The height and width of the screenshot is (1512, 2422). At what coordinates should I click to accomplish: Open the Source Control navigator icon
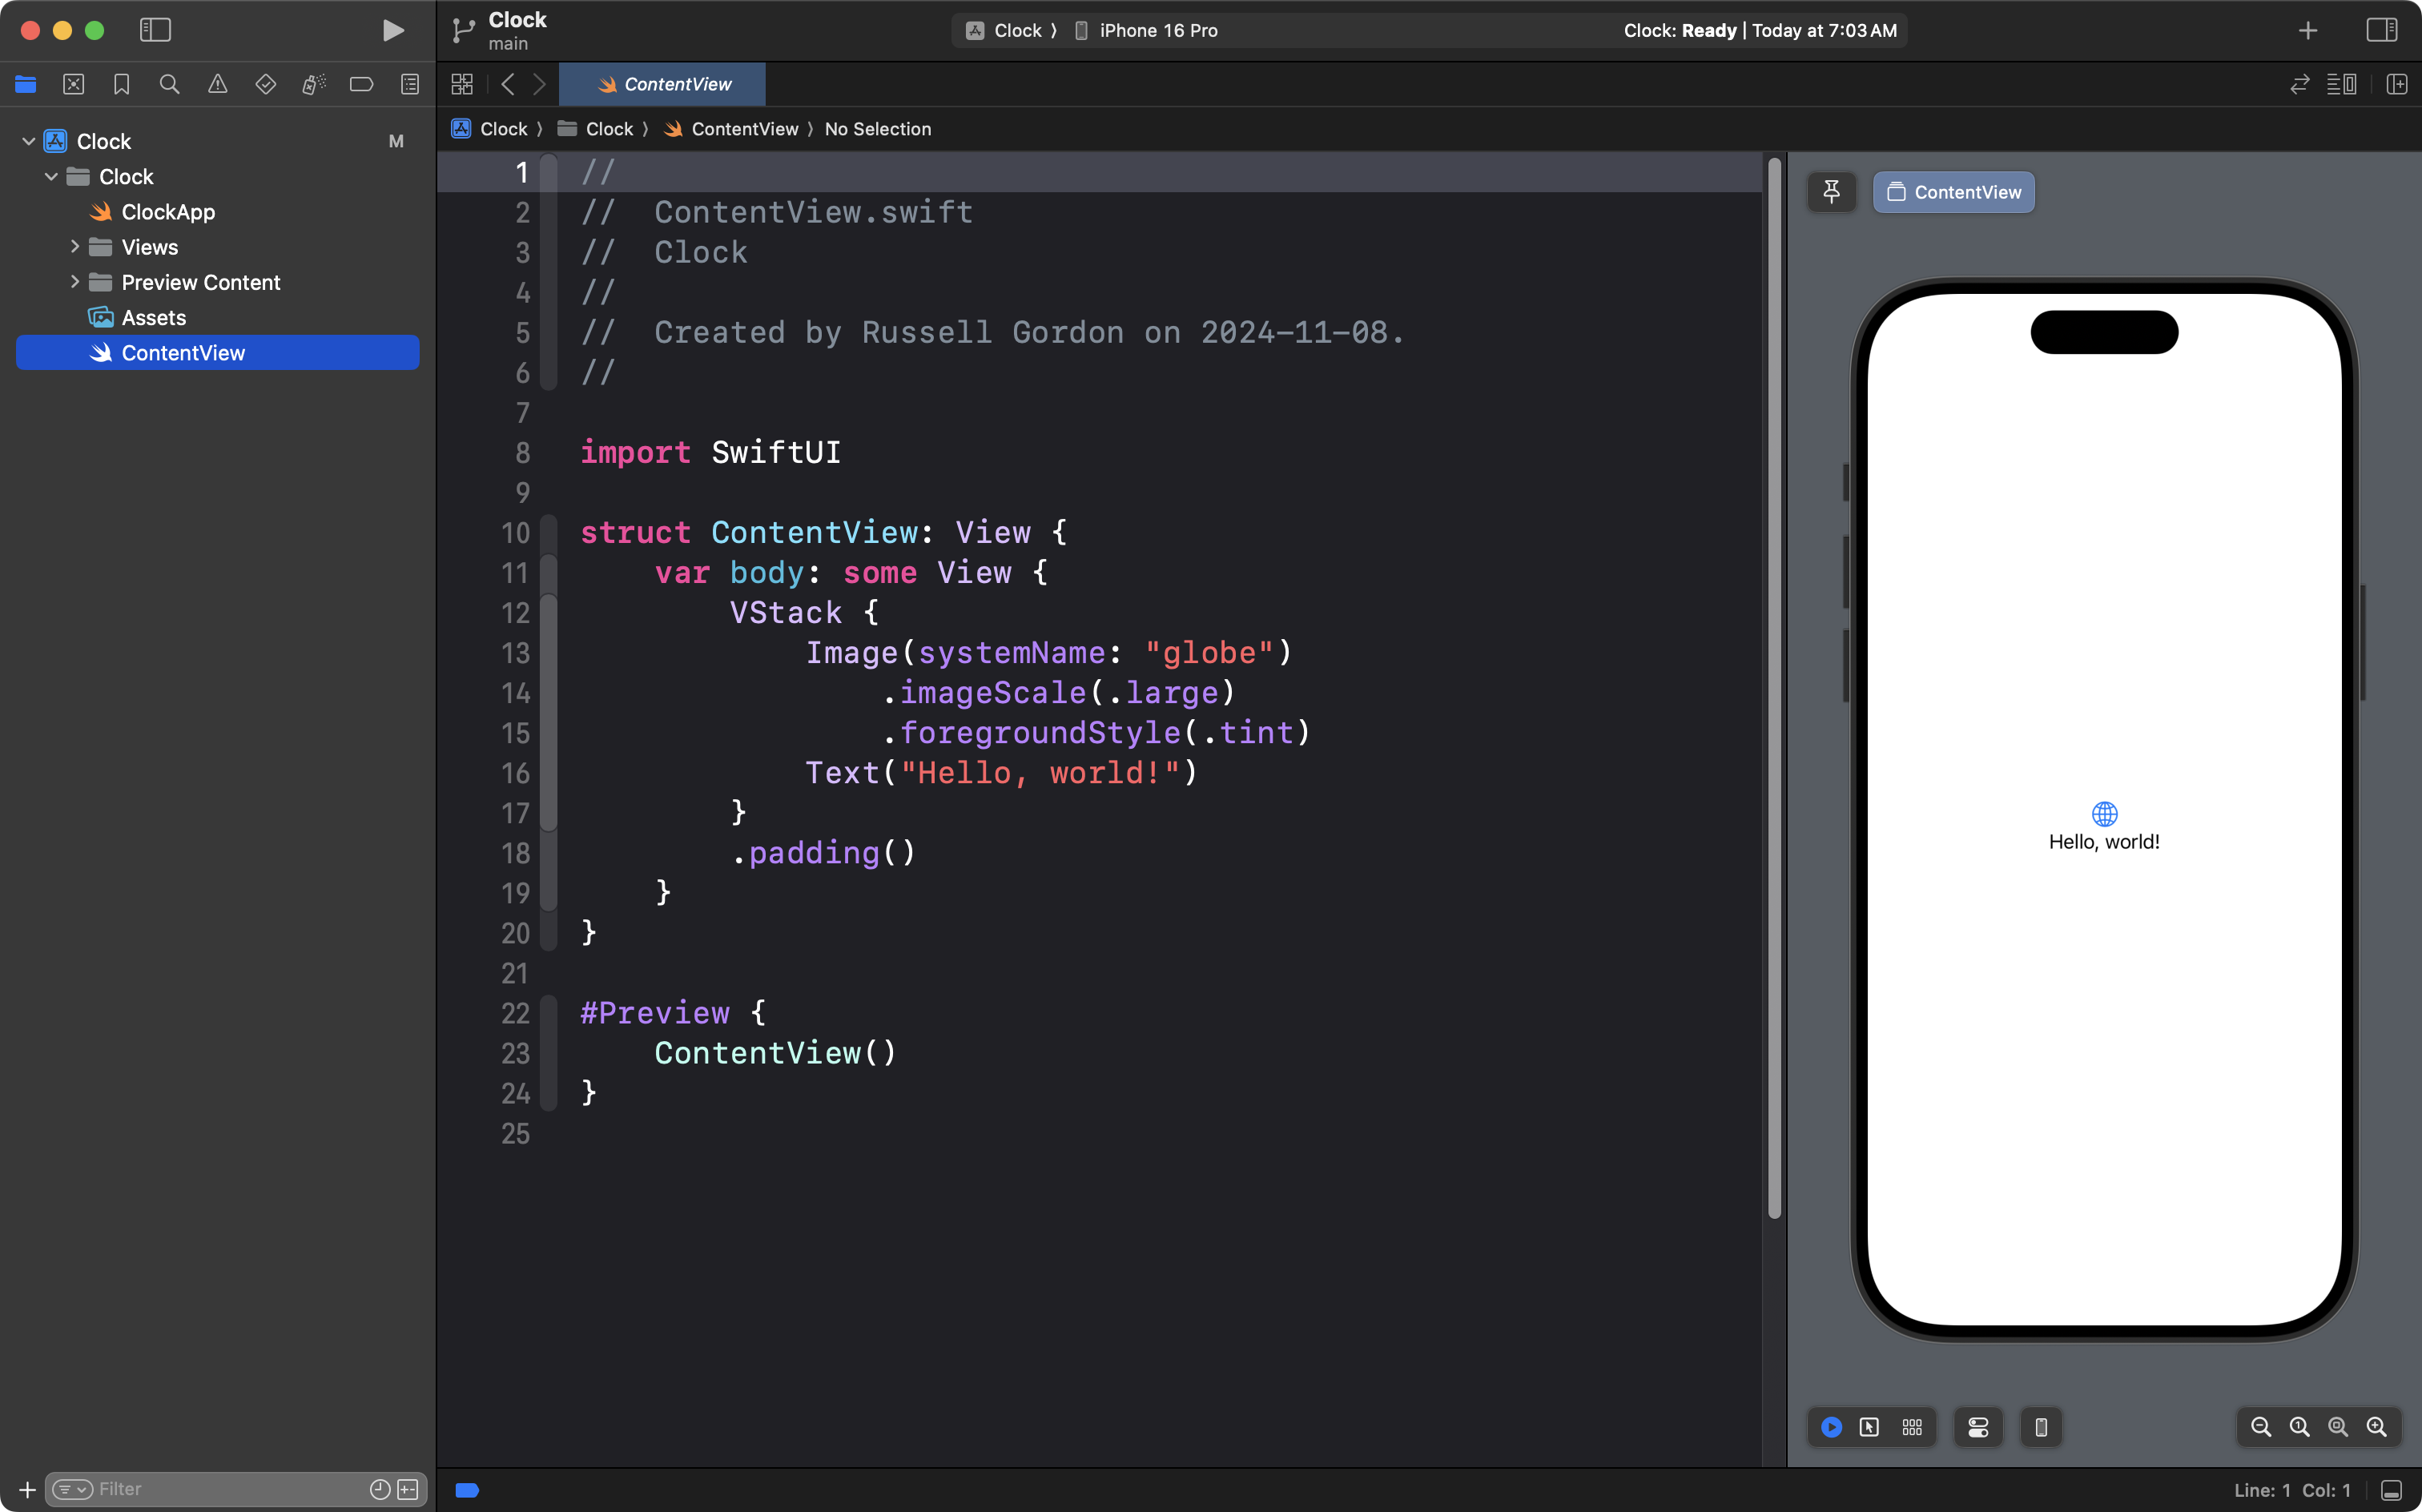coord(73,85)
